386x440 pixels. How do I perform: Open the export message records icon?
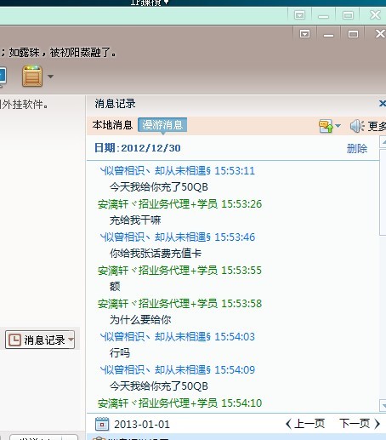click(x=326, y=126)
